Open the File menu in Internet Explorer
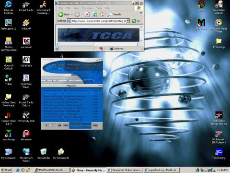Viewport: 230px width, 173px height. point(61,8)
